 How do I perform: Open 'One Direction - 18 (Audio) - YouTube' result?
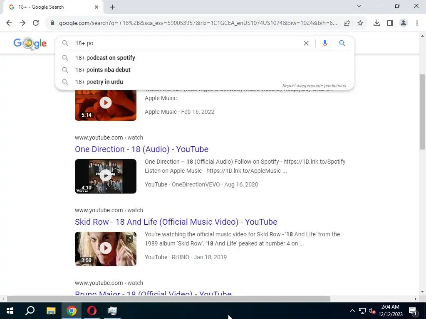tap(141, 149)
